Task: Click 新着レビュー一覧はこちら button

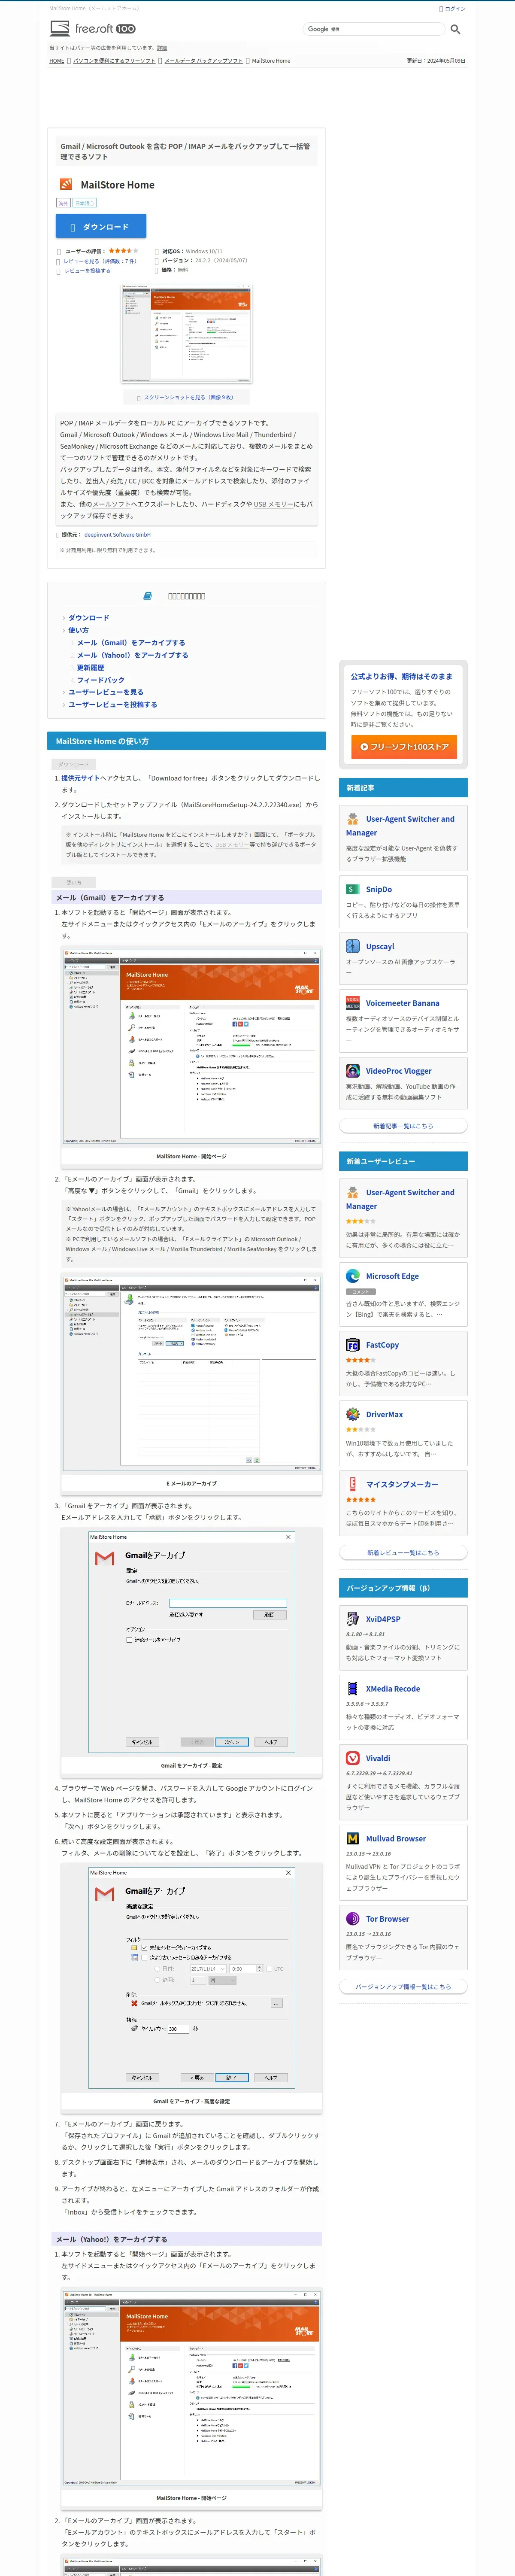Action: tap(403, 1553)
